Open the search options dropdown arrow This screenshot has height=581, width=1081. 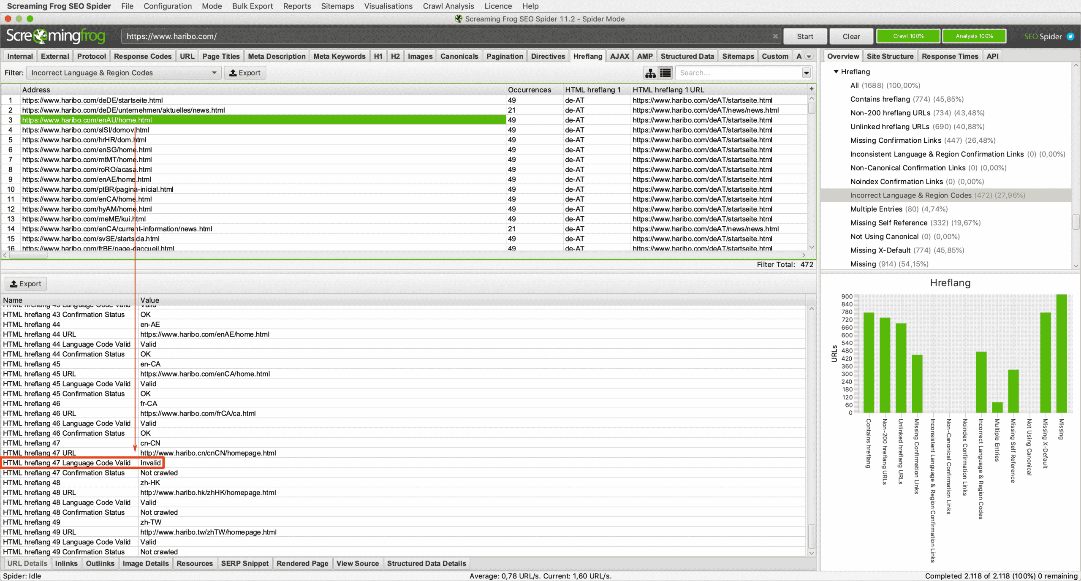806,73
